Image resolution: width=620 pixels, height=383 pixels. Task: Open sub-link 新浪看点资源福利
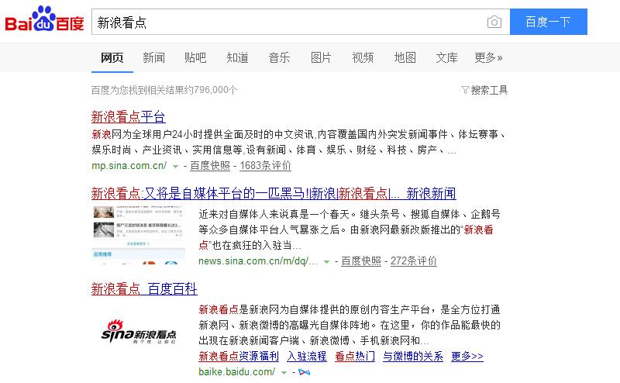(239, 357)
